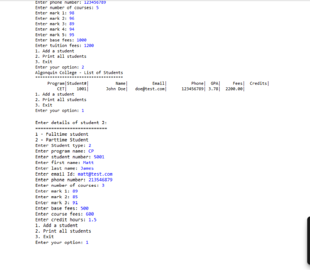Viewport: 310px width, 270px height.
Task: Select the program name CP
Action: pos(91,151)
